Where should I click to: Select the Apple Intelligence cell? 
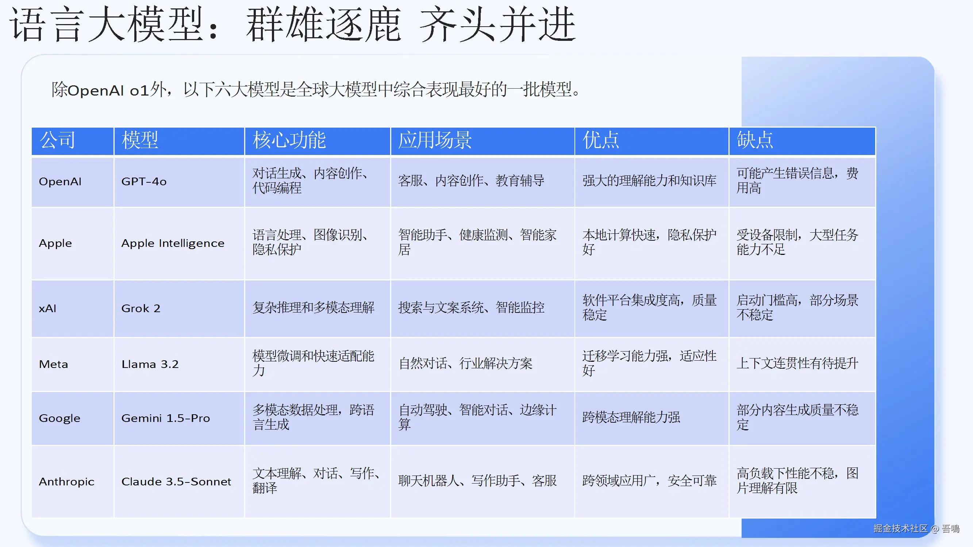[173, 244]
